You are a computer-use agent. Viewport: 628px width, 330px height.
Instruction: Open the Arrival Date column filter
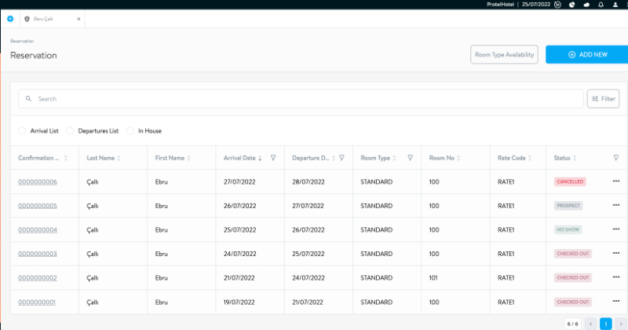click(273, 158)
